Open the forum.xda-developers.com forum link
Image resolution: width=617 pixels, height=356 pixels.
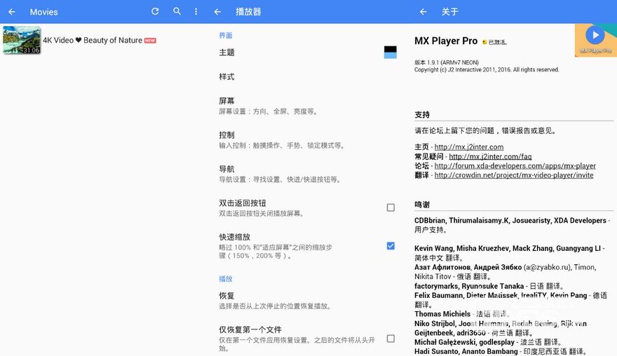point(515,165)
